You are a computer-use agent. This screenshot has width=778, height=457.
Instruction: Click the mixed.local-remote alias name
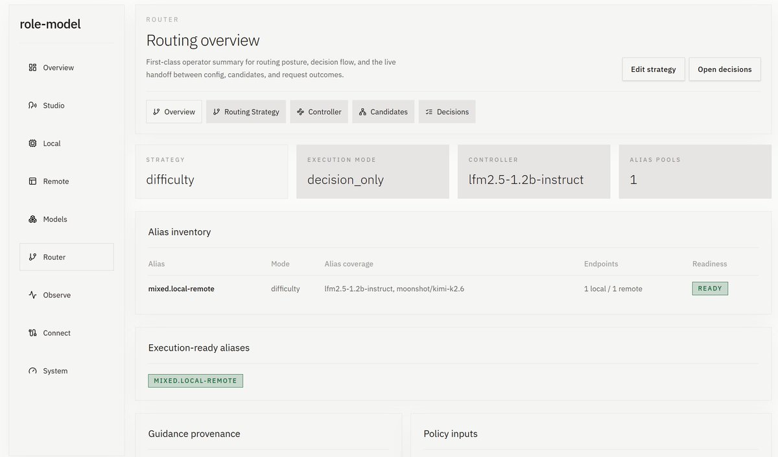tap(181, 288)
